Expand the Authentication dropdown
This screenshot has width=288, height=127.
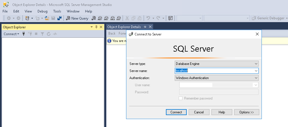(256, 78)
